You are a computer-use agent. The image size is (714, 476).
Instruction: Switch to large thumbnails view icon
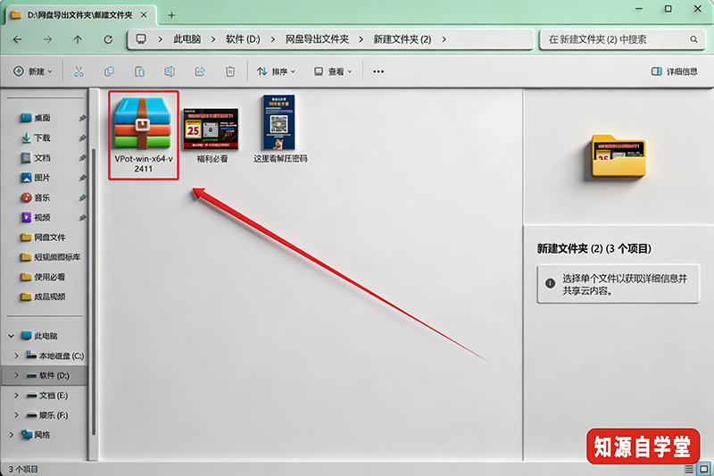tap(704, 469)
